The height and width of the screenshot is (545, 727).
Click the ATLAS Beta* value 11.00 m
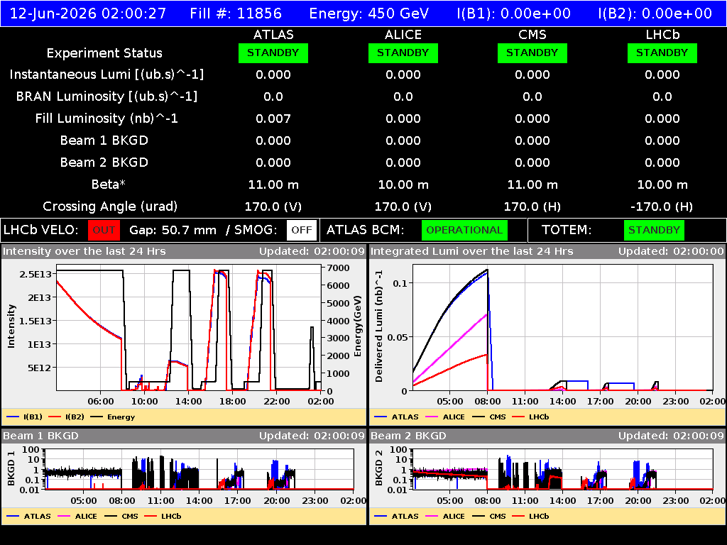(273, 185)
